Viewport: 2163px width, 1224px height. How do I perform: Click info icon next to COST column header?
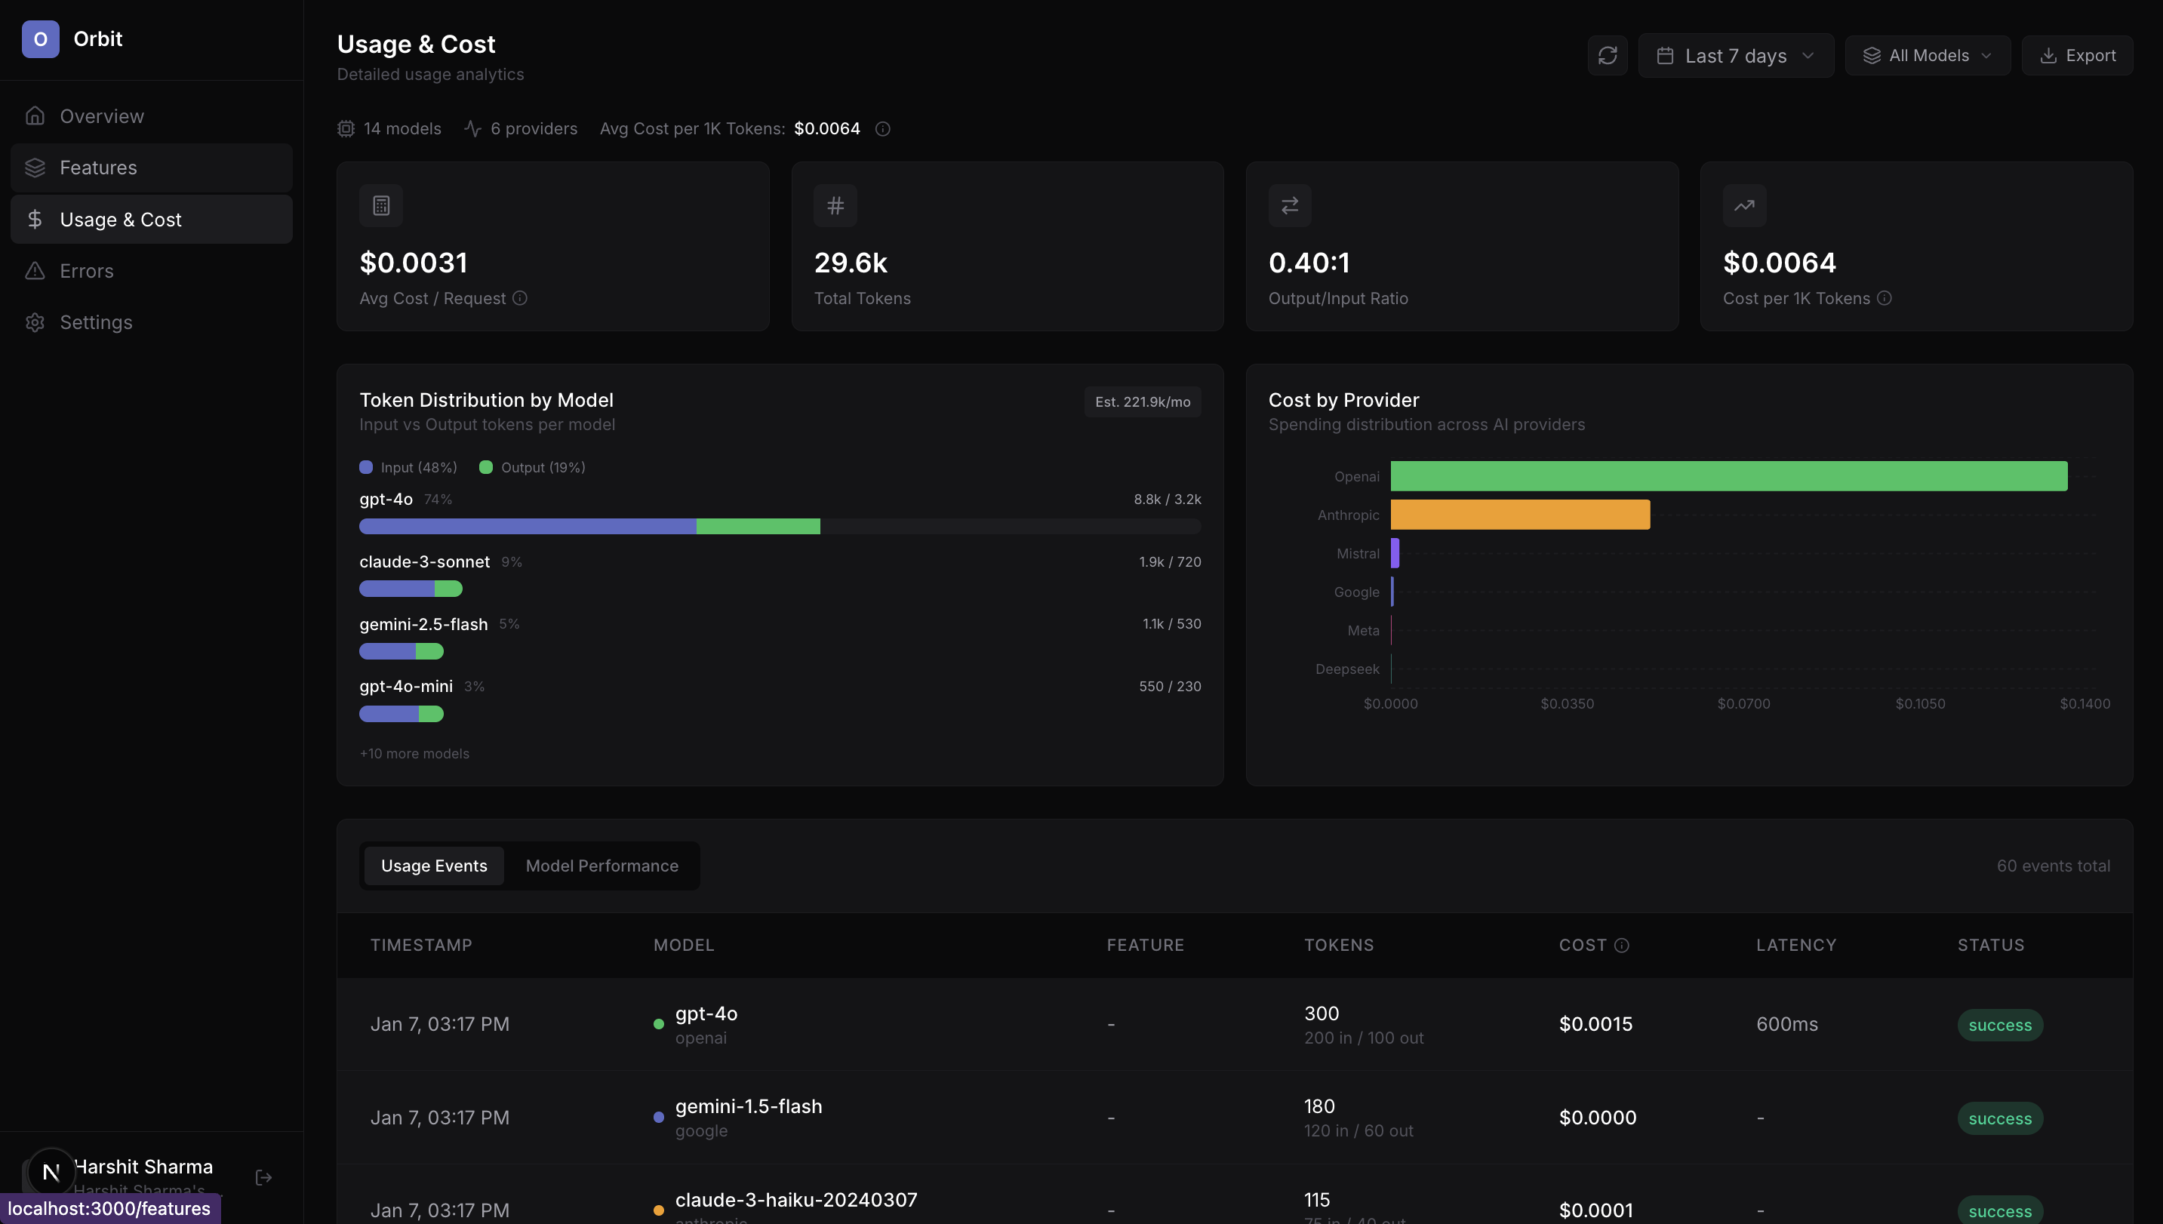pyautogui.click(x=1622, y=945)
